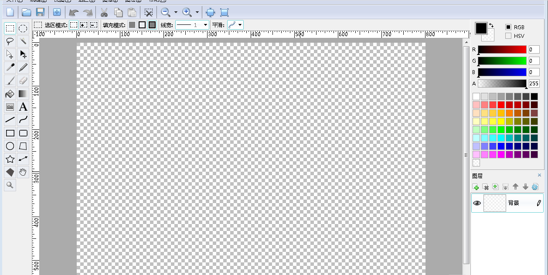Image resolution: width=548 pixels, height=275 pixels.
Task: Click the Cut scissors icon
Action: click(104, 12)
